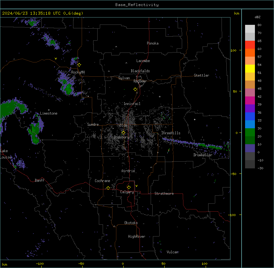This screenshot has height=268, width=274.
Task: Click the RedDeer city label
Action: [140, 81]
